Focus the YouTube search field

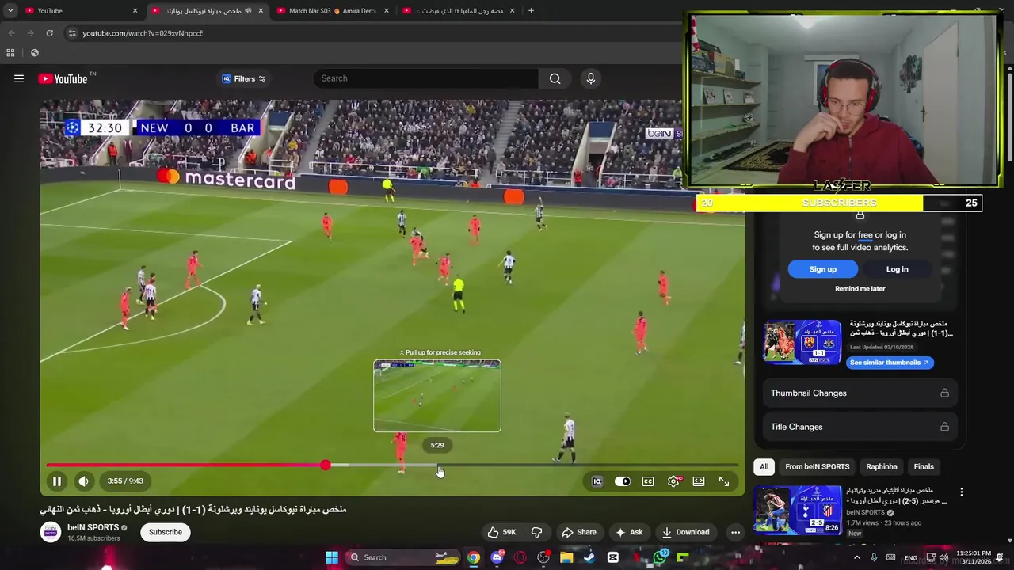[426, 78]
